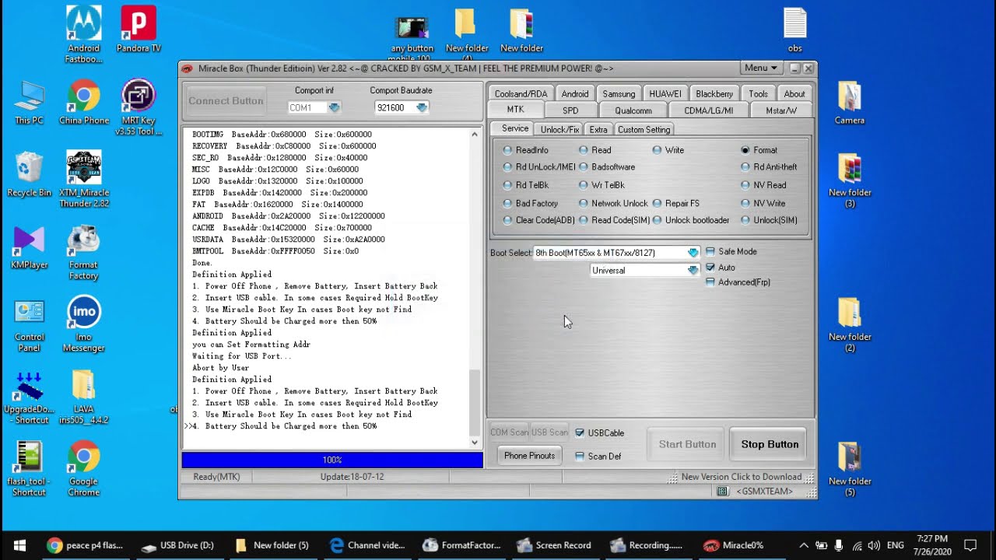Open the HUAWEI tab
996x560 pixels.
click(665, 94)
